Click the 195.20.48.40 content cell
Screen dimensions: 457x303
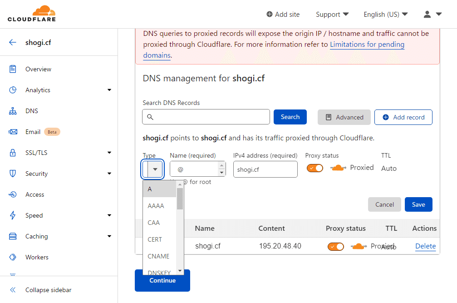(280, 246)
